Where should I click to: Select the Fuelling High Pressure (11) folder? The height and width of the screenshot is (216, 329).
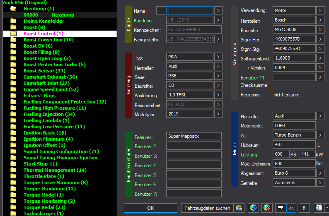(55, 108)
